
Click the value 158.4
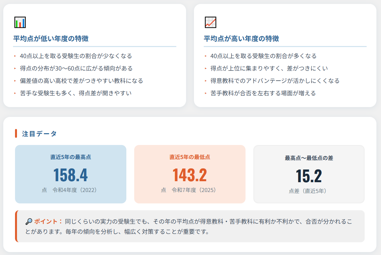71,175
